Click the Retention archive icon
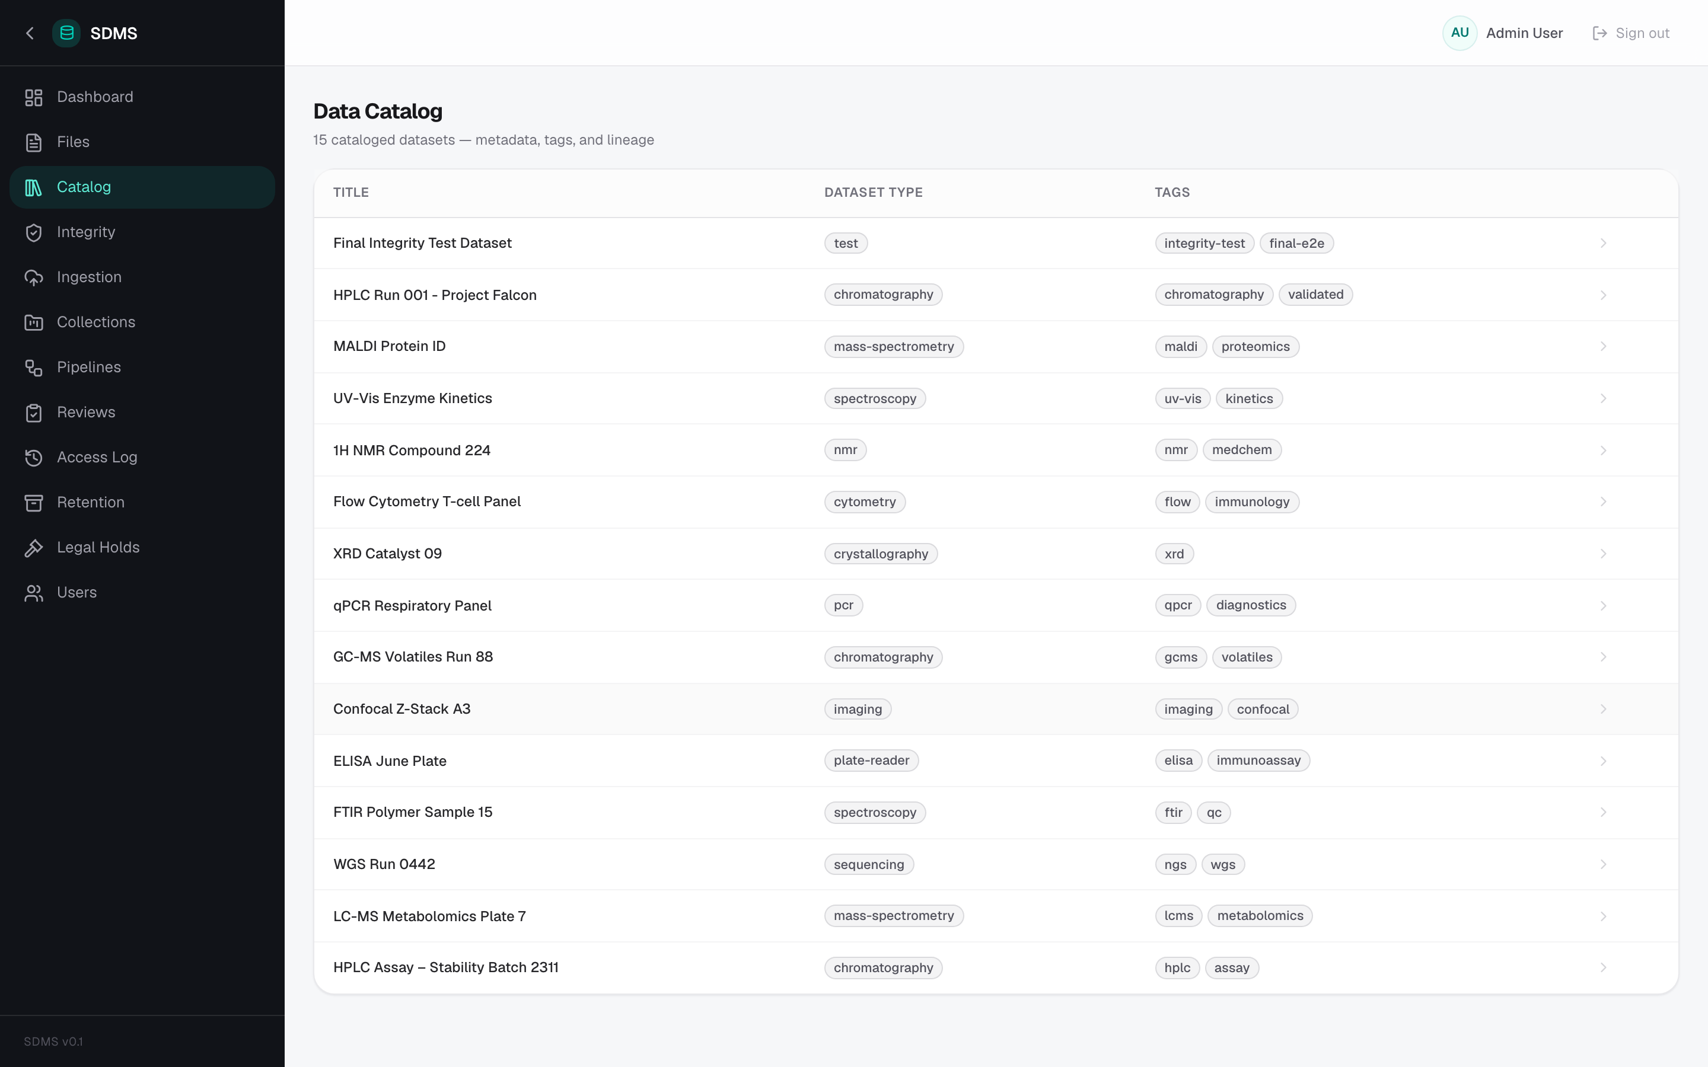The image size is (1708, 1067). [x=34, y=503]
